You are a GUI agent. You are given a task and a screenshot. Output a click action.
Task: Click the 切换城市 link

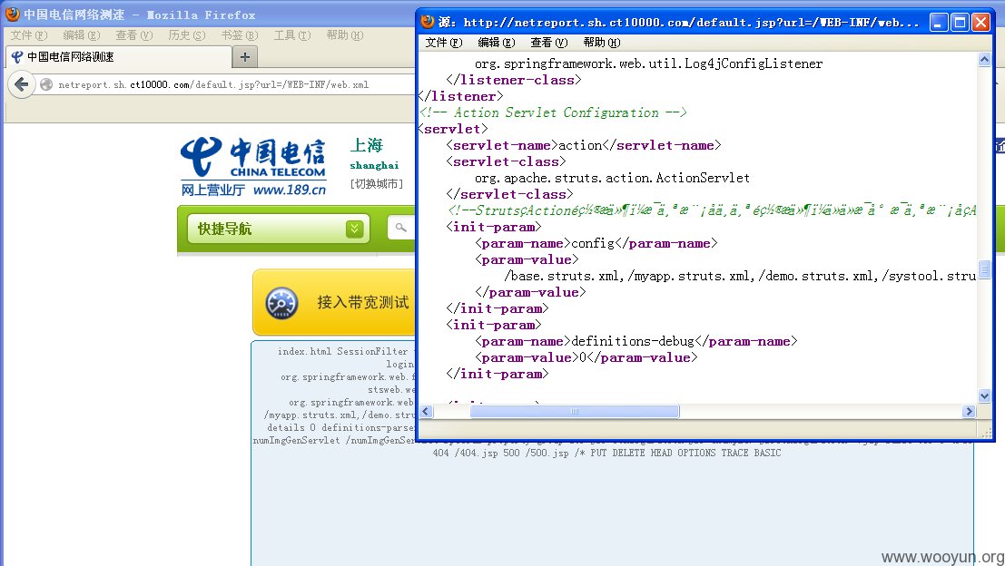(377, 184)
